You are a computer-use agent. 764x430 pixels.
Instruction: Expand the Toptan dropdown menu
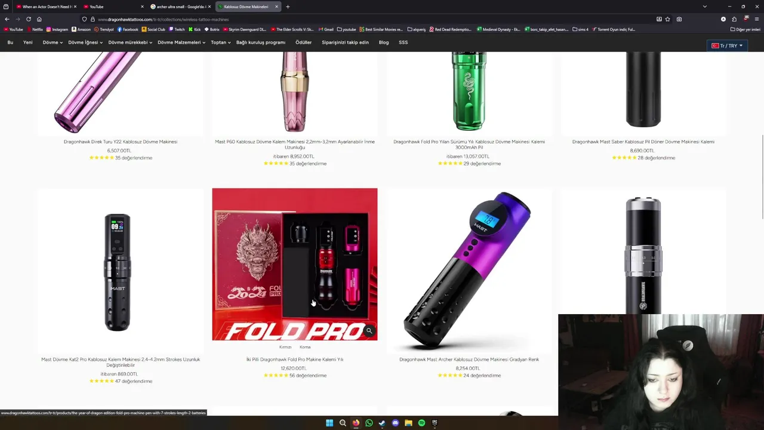(221, 42)
